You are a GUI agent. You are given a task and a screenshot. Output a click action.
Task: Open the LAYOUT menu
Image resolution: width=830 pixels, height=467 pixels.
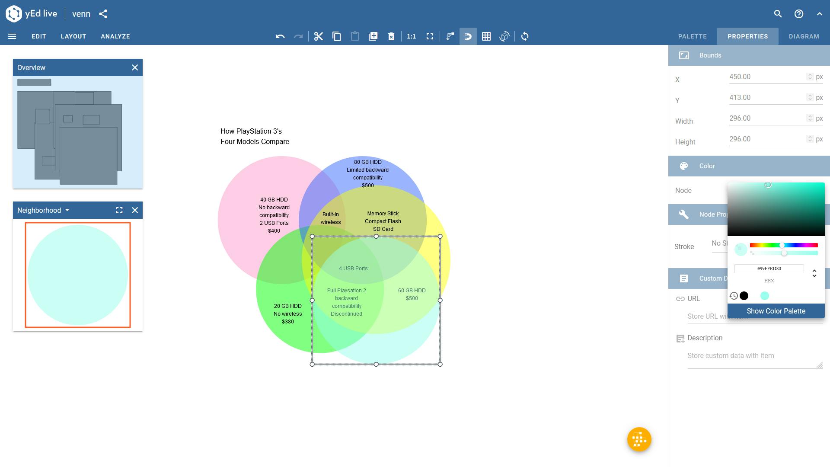click(x=73, y=36)
